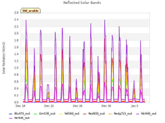Viewport: 165px width, 123px height.
Task: Click the Reflected Solar Bands chart title
Action: 82,3
